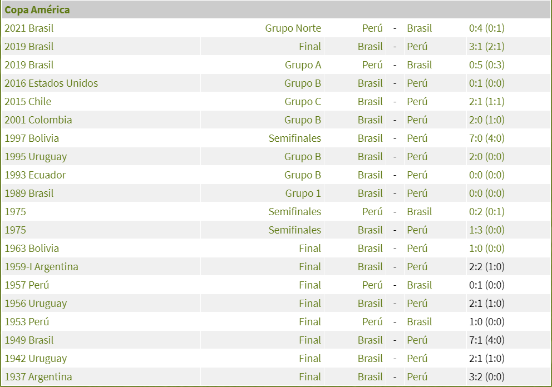The width and height of the screenshot is (552, 387).
Task: Open 1997 Bolivia Semifinales round
Action: point(294,138)
